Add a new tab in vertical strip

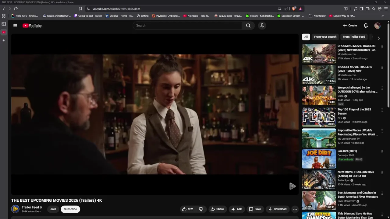click(x=4, y=40)
